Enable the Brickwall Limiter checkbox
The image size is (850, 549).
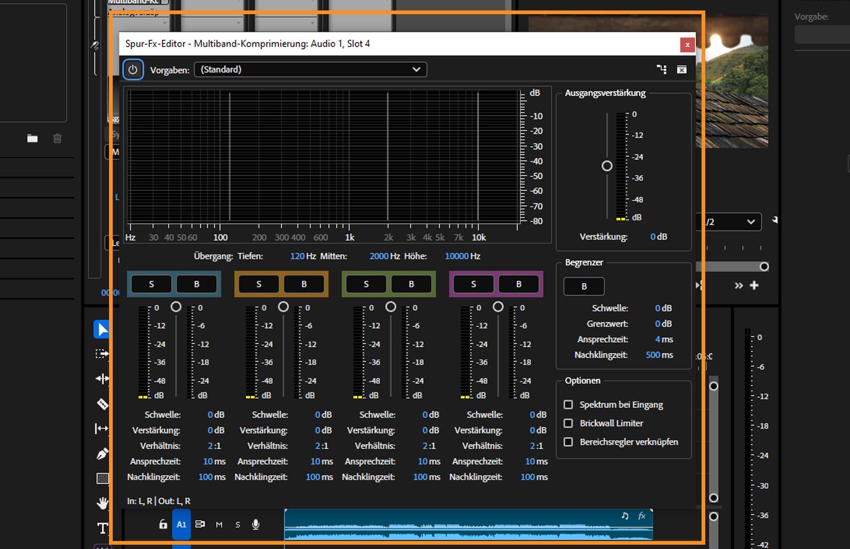tap(568, 423)
